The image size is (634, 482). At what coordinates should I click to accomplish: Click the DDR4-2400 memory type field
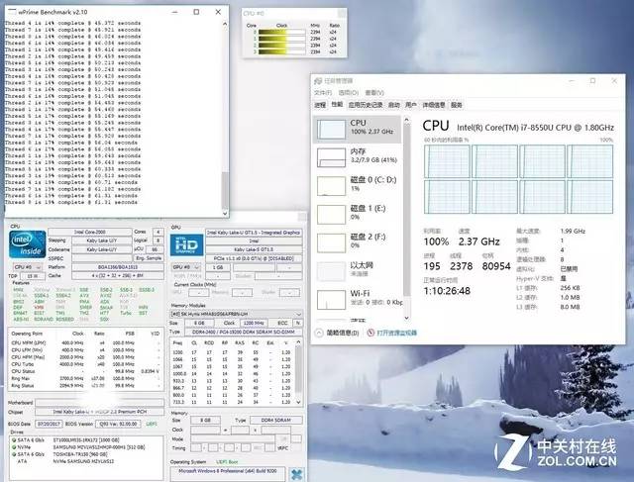tap(243, 332)
